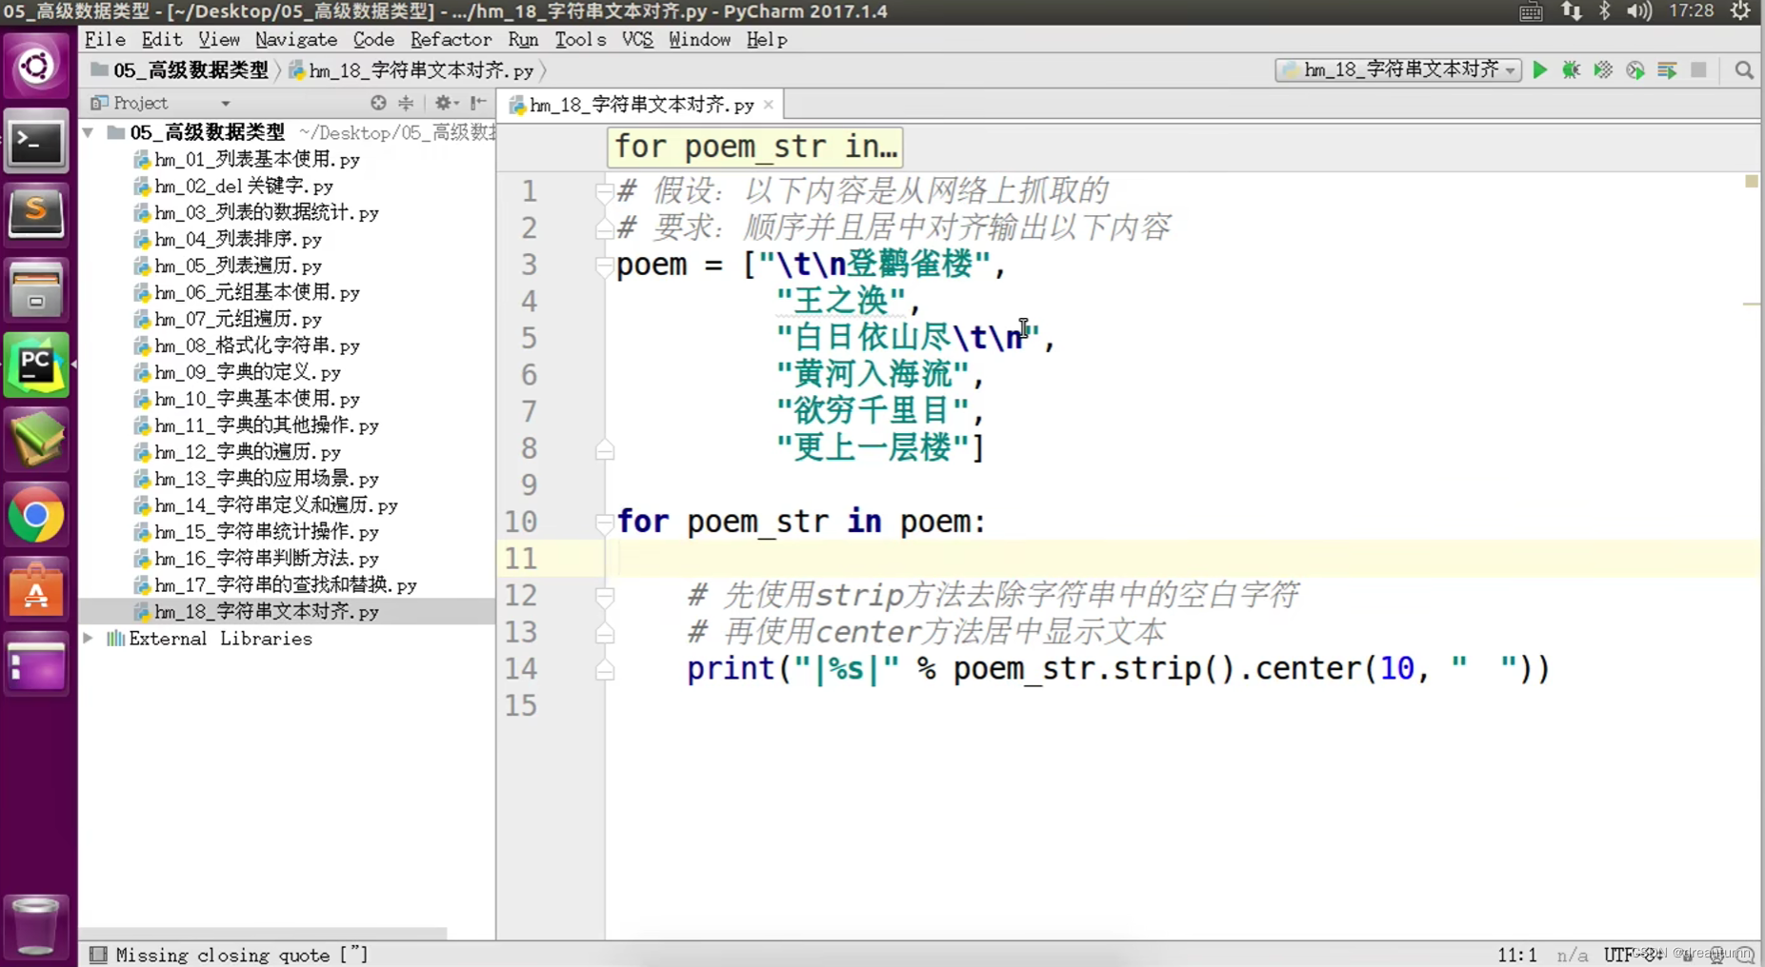Open the Edit menu
1765x967 pixels.
click(x=162, y=40)
